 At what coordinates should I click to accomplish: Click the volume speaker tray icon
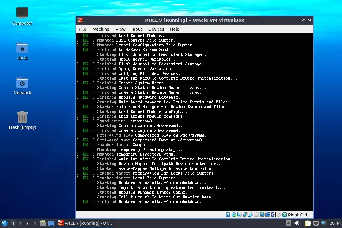pos(297,223)
